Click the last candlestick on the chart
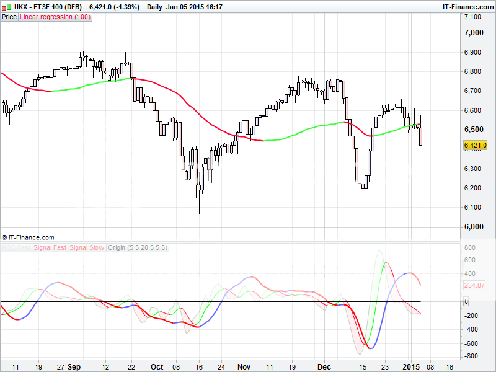 (421, 135)
